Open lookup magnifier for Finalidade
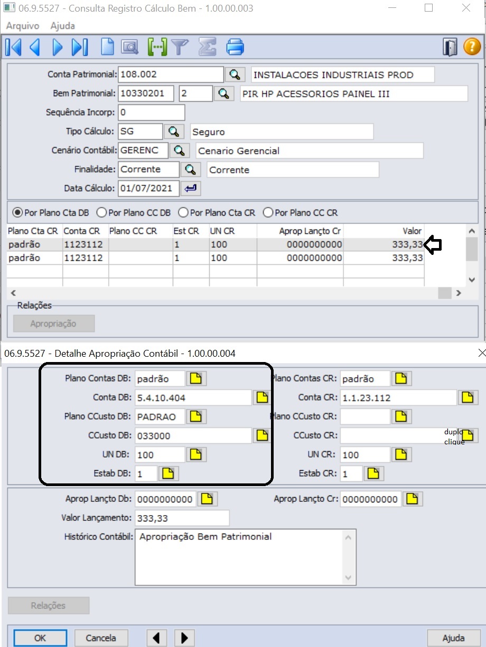The width and height of the screenshot is (486, 647). click(191, 169)
